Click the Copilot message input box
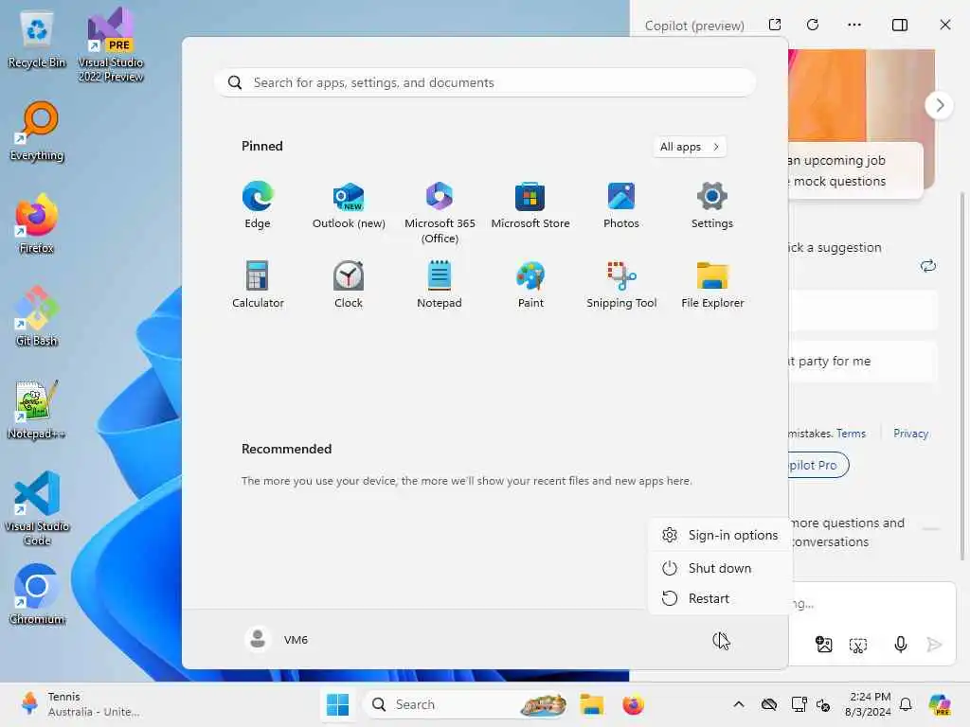This screenshot has width=970, height=727. (872, 604)
